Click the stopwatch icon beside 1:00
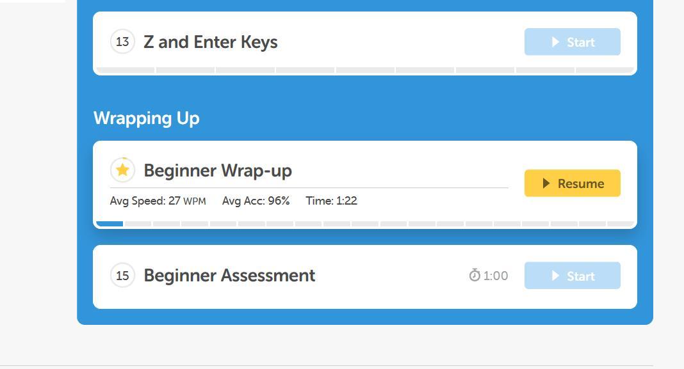This screenshot has height=369, width=684. coord(475,276)
